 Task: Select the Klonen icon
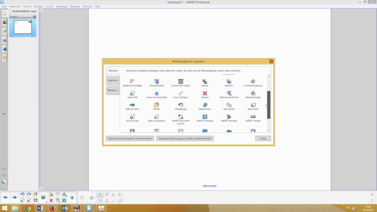coord(205,81)
